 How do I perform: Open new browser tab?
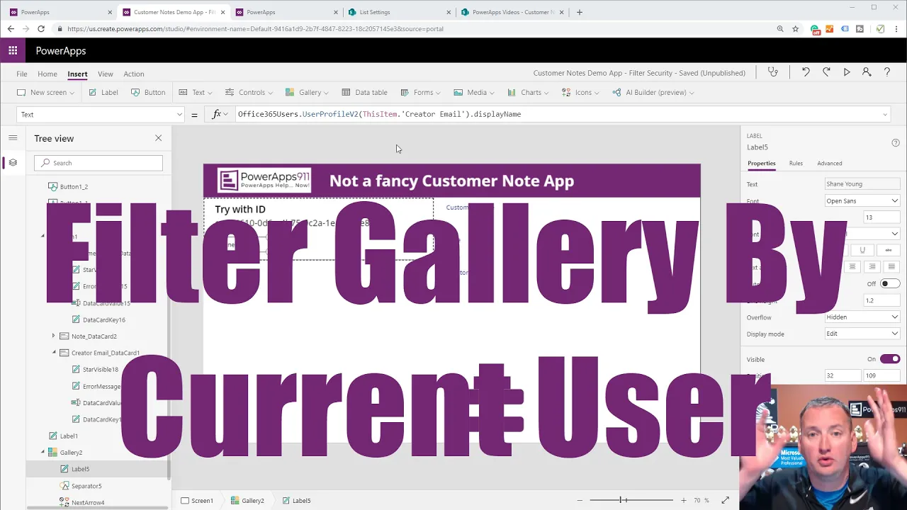pyautogui.click(x=580, y=12)
